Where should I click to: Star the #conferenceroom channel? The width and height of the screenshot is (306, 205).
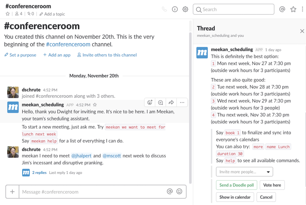point(8,14)
